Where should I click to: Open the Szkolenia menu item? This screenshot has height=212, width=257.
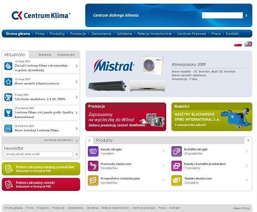(x=124, y=34)
